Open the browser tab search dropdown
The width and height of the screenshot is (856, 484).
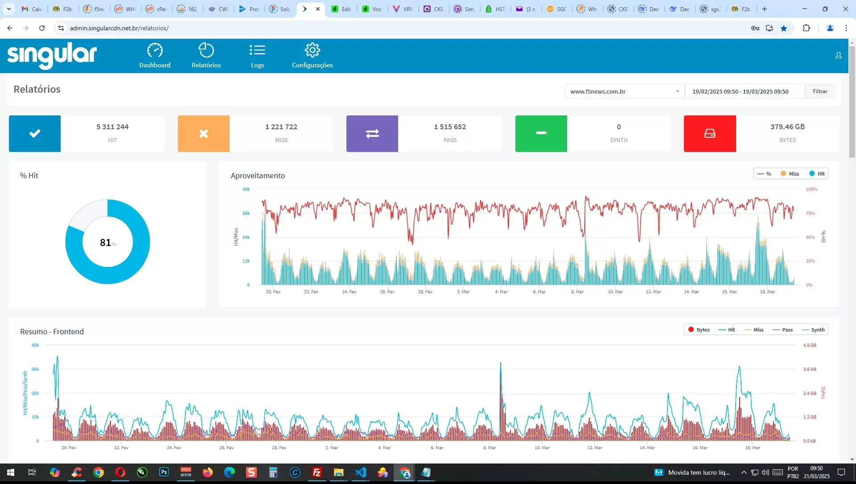click(8, 9)
